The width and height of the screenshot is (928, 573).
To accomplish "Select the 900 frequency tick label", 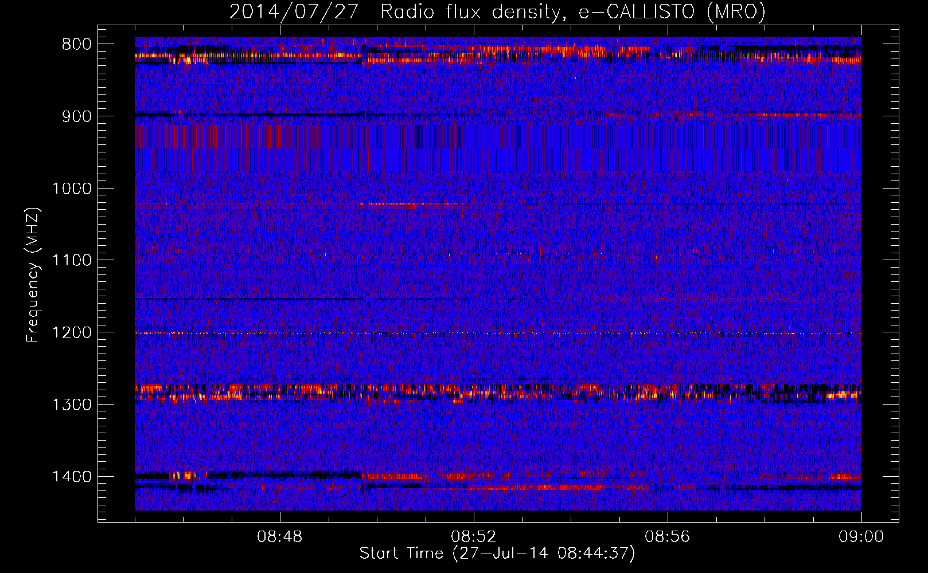I will pyautogui.click(x=76, y=116).
